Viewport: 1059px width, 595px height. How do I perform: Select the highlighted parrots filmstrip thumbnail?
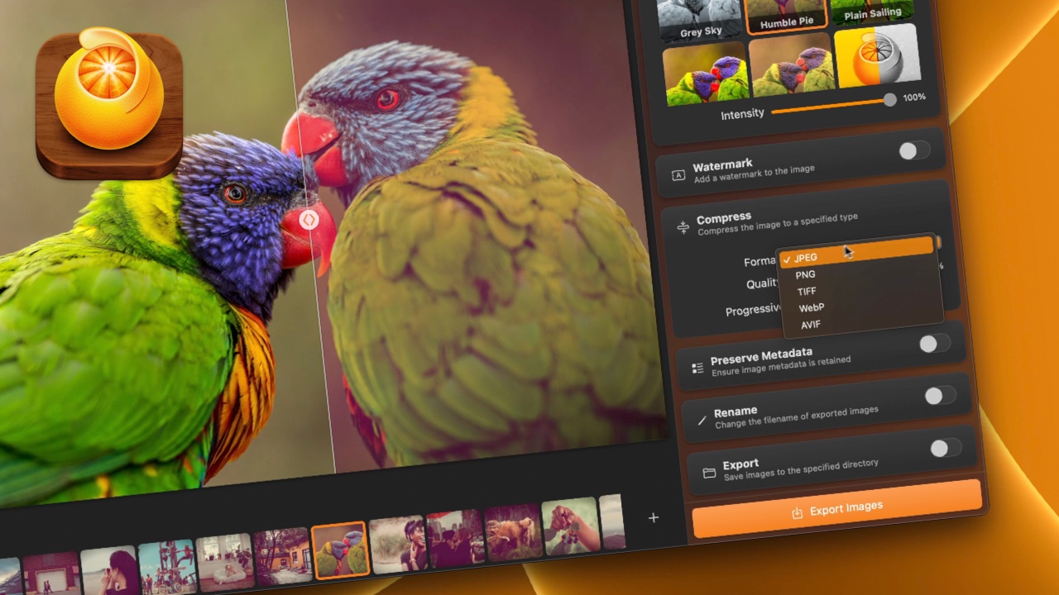(x=340, y=549)
